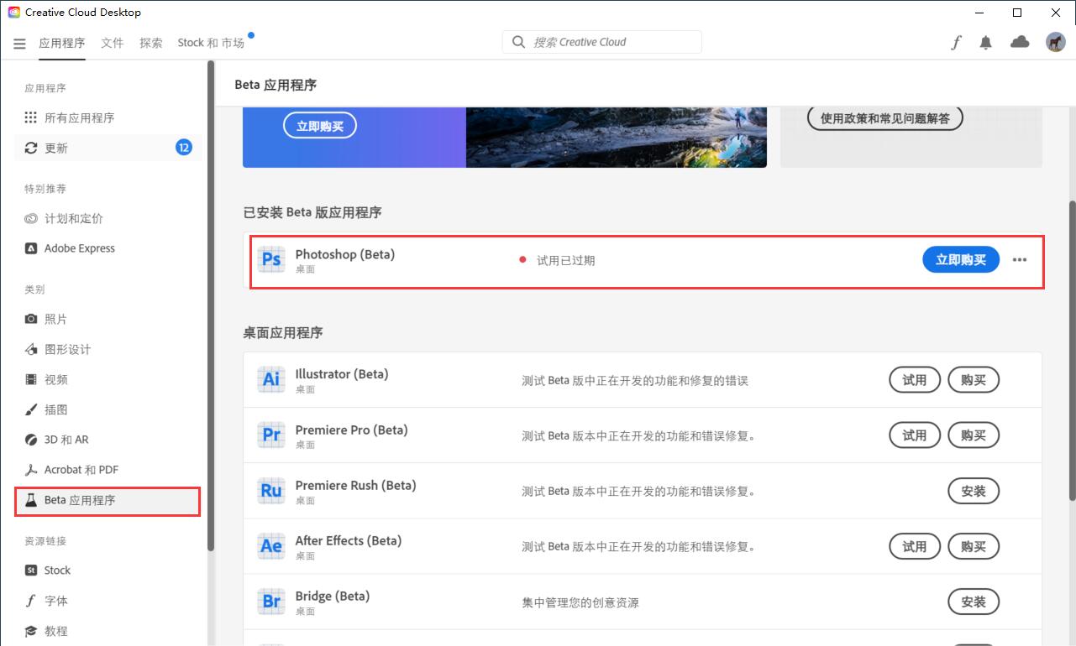Click the Photoshop (Beta) Ps icon
Image resolution: width=1076 pixels, height=646 pixels.
271,260
